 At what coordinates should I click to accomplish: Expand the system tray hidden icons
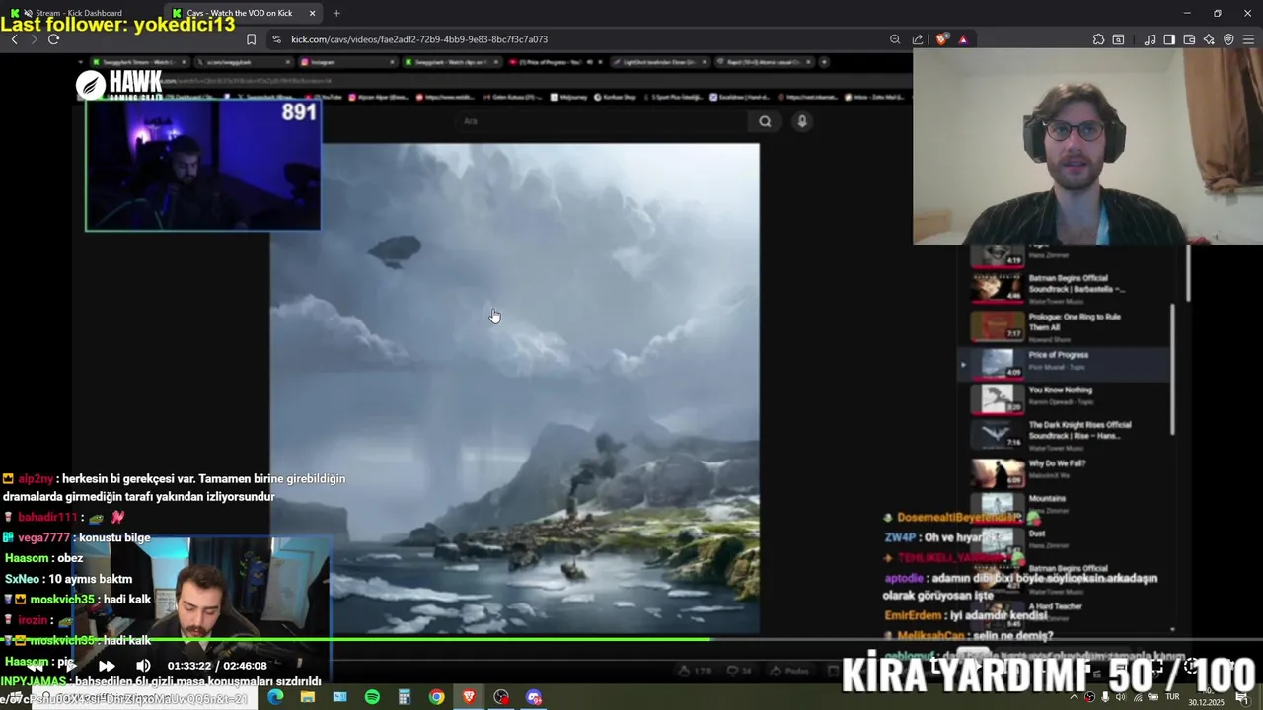(x=1074, y=697)
